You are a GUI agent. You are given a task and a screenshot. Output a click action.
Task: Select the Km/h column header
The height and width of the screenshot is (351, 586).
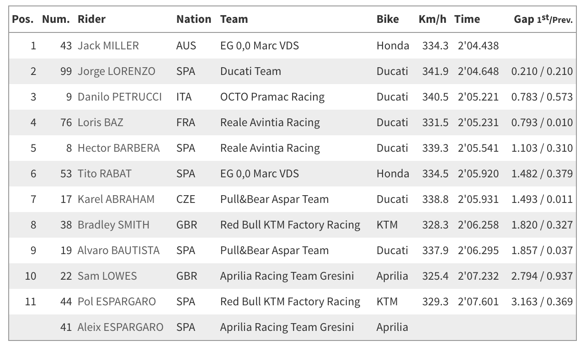click(x=433, y=19)
